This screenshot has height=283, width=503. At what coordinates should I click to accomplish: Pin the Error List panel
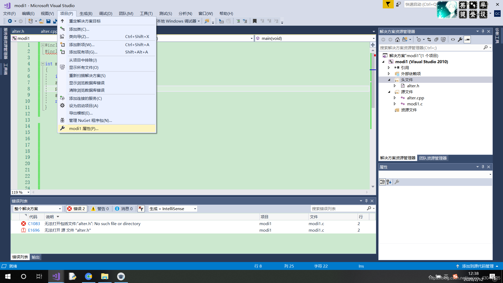click(x=366, y=201)
